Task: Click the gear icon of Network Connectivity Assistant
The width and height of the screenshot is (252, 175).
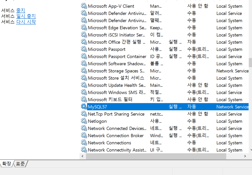Action: [84, 150]
